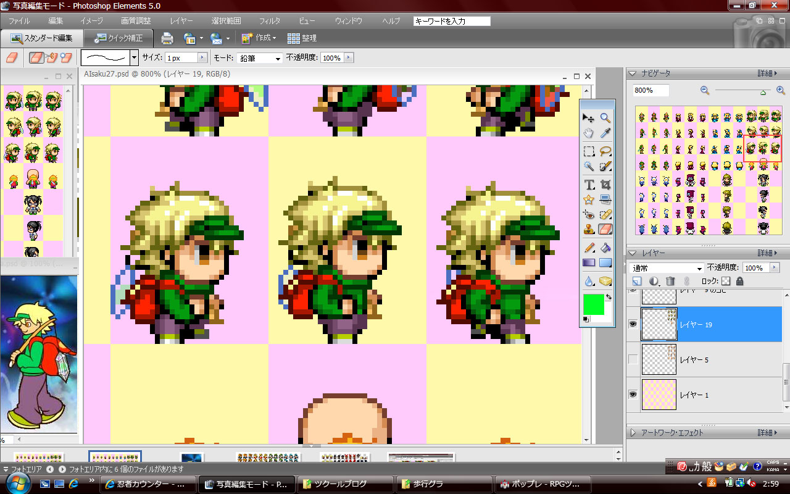790x494 pixels.
Task: Open the フィルタ menu
Action: pos(270,21)
